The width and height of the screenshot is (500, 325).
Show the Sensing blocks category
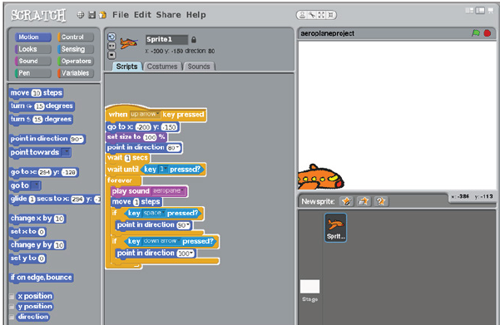[x=76, y=49]
